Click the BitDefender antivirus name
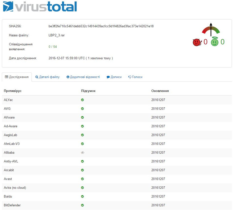 pyautogui.click(x=12, y=205)
